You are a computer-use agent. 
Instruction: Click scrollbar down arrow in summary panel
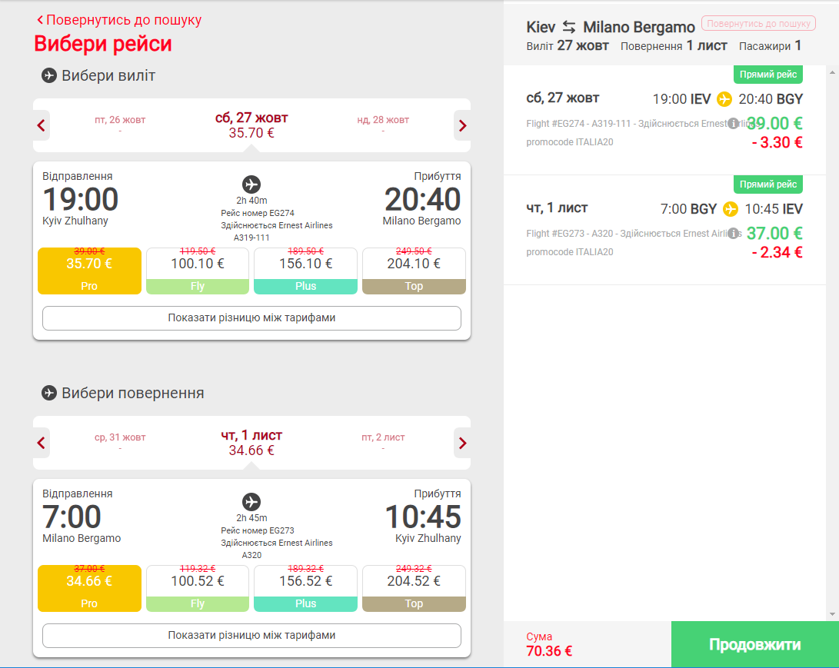point(832,614)
